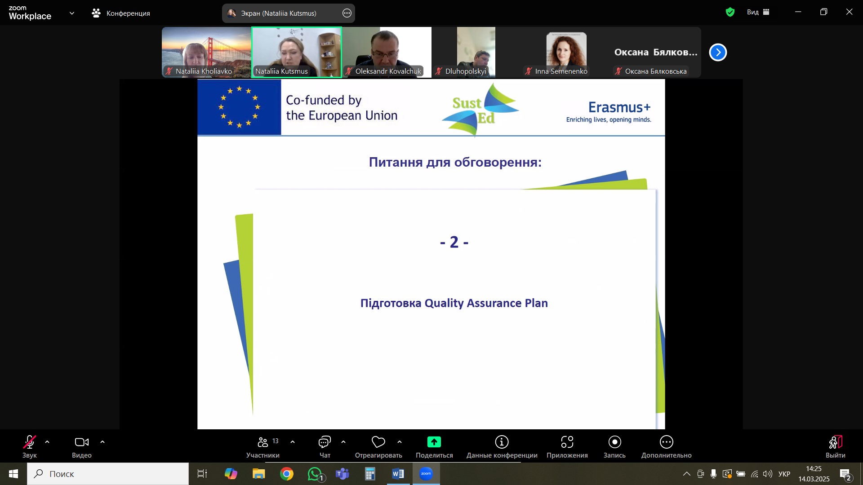Screen dimensions: 863x485
Task: Show next participants with blue arrow
Action: click(x=718, y=53)
